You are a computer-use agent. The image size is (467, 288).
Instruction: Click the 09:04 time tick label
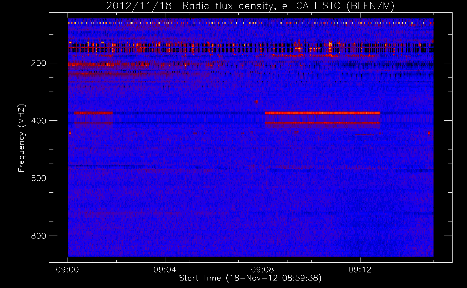[165, 270]
